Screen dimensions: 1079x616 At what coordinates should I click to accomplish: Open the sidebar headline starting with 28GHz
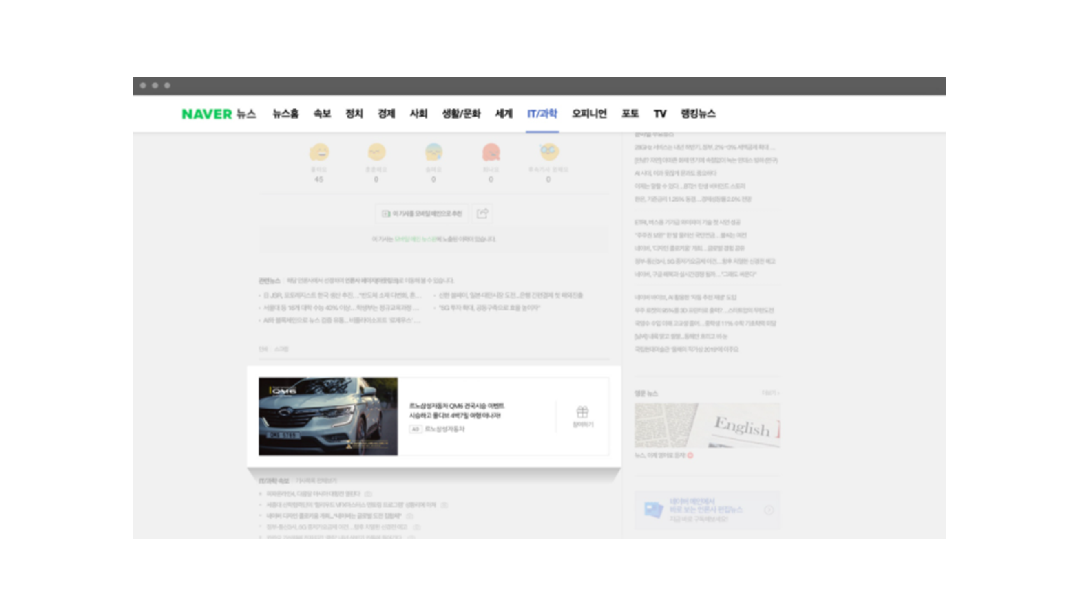point(705,147)
